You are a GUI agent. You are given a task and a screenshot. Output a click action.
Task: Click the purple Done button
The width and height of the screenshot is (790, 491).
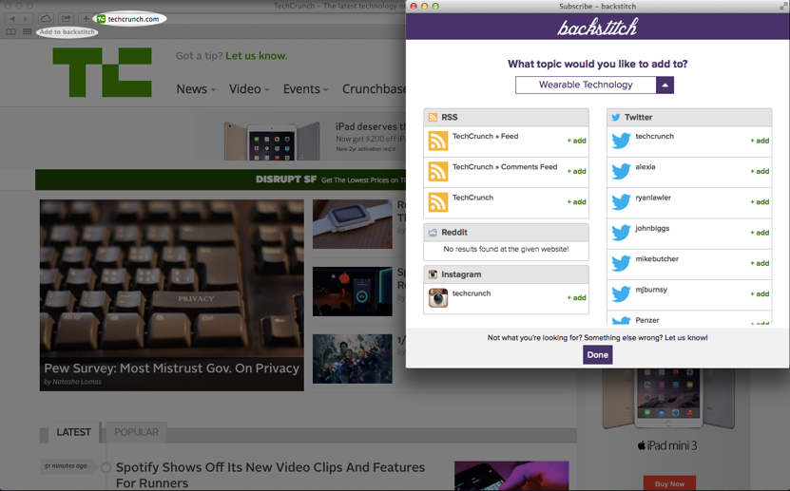point(598,354)
